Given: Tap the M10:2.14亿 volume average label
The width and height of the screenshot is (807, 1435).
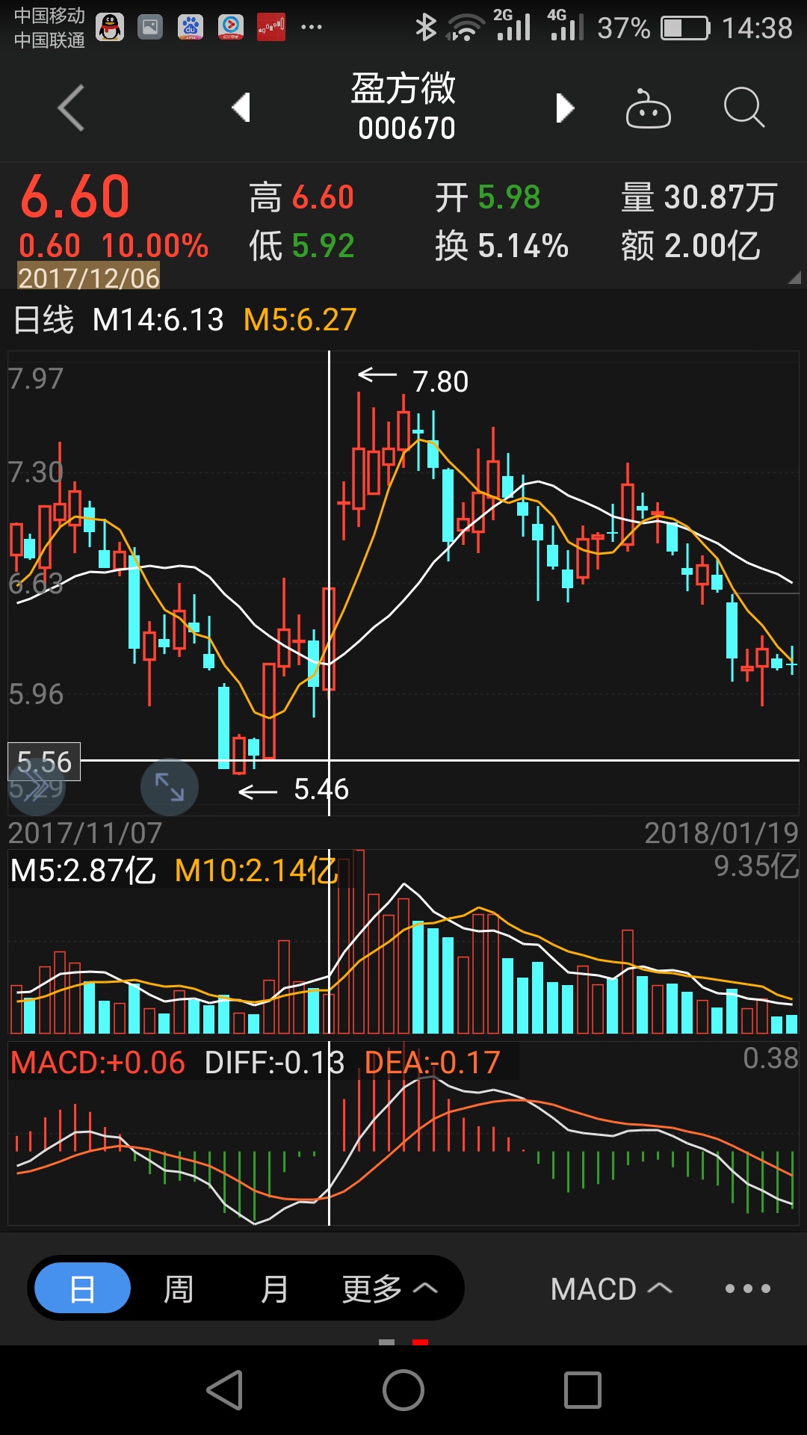Looking at the screenshot, I should (x=257, y=871).
